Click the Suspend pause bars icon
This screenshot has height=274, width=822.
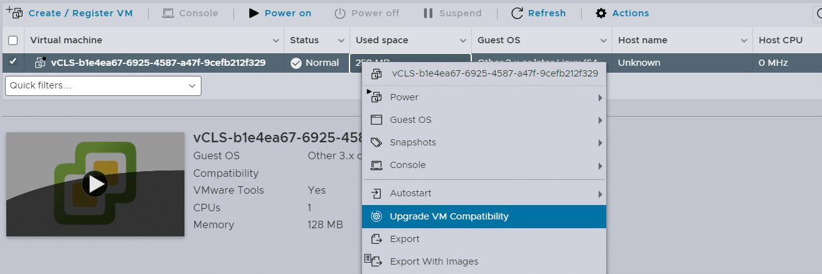pos(428,13)
